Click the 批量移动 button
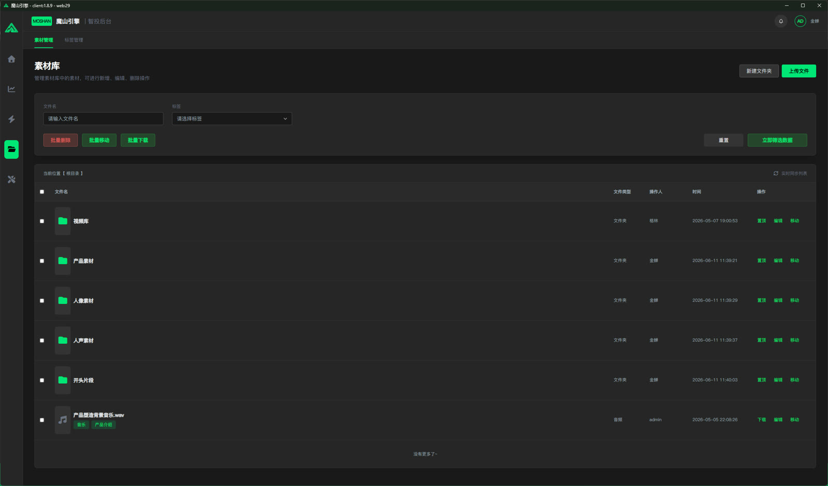The image size is (828, 486). click(99, 140)
